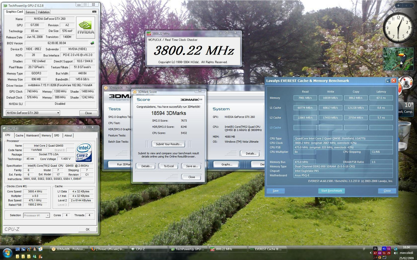Click To Excel button
The width and height of the screenshot is (417, 260).
tap(169, 166)
